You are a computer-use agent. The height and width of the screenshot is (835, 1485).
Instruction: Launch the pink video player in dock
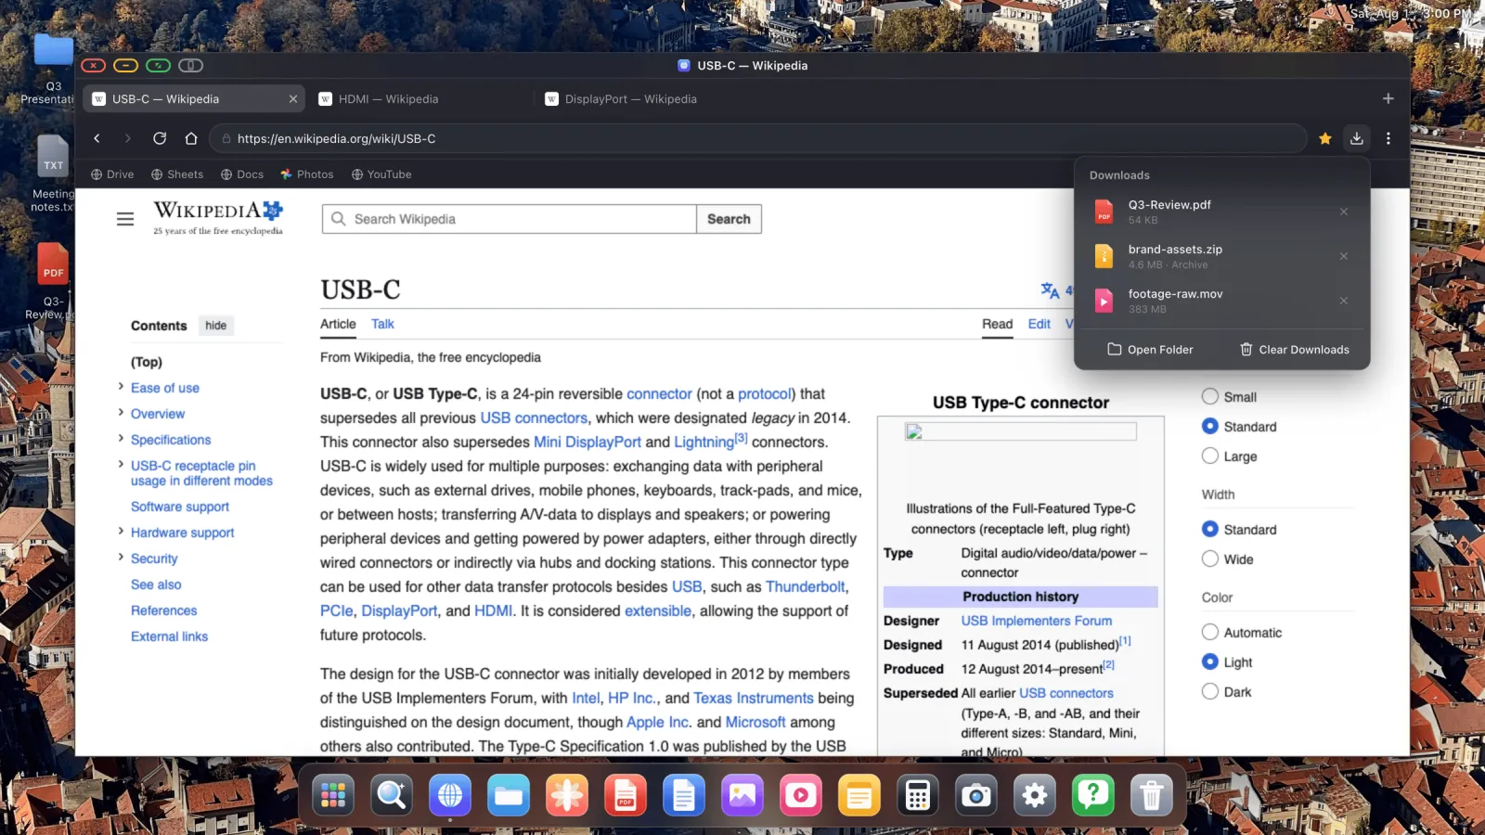click(x=801, y=795)
